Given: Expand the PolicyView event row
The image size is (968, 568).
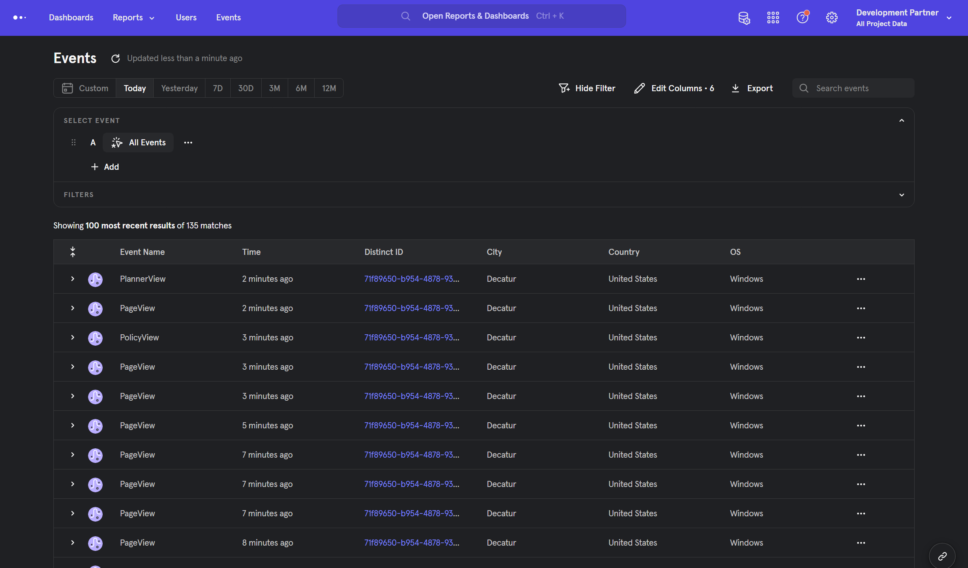Looking at the screenshot, I should pos(73,338).
